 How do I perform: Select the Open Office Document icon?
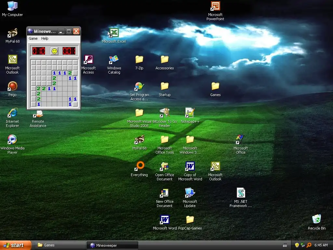[x=165, y=171]
